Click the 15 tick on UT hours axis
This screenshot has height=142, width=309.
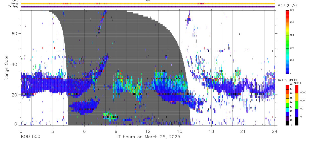(180, 131)
